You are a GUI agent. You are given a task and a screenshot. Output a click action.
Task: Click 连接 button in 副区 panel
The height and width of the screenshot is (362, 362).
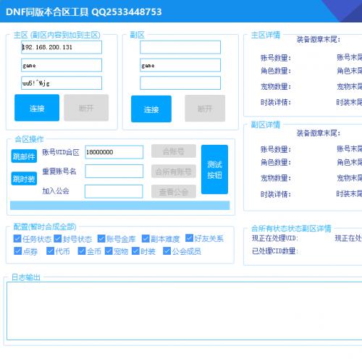click(151, 109)
